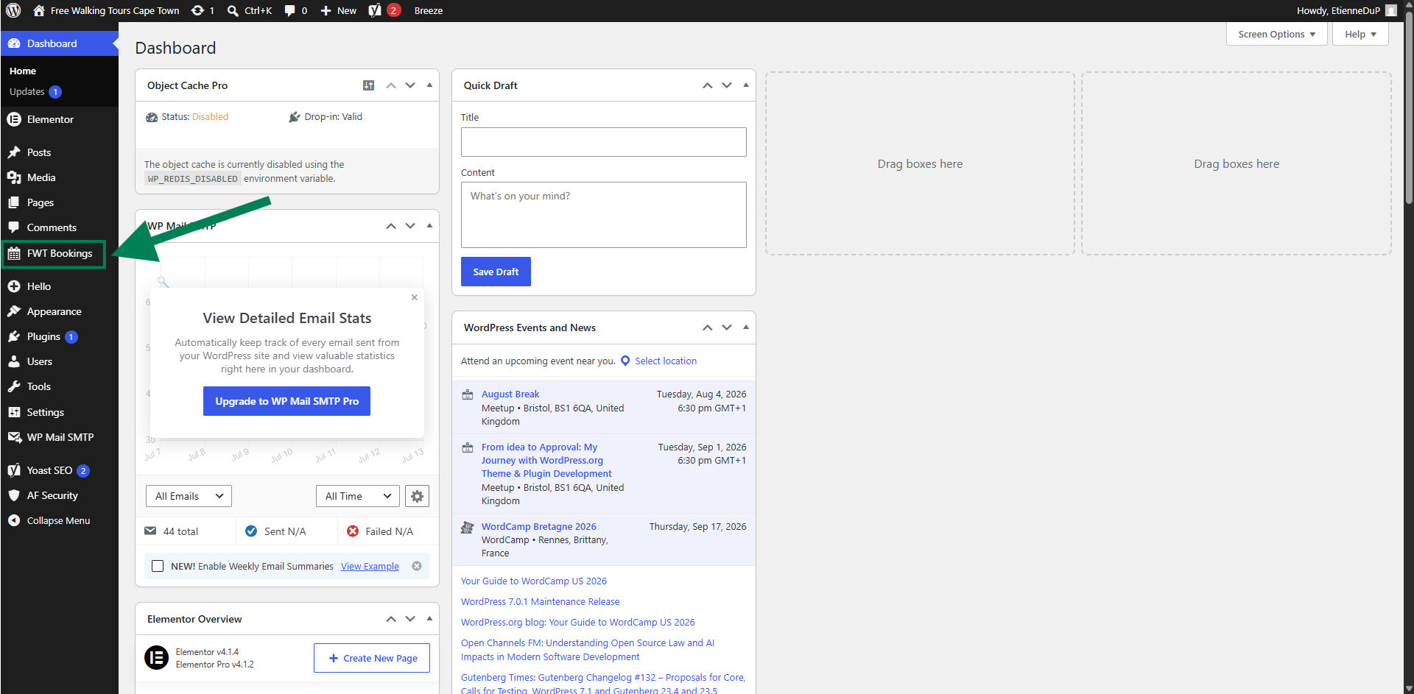The image size is (1414, 694).
Task: Move Quick Draft widget down
Action: point(727,85)
